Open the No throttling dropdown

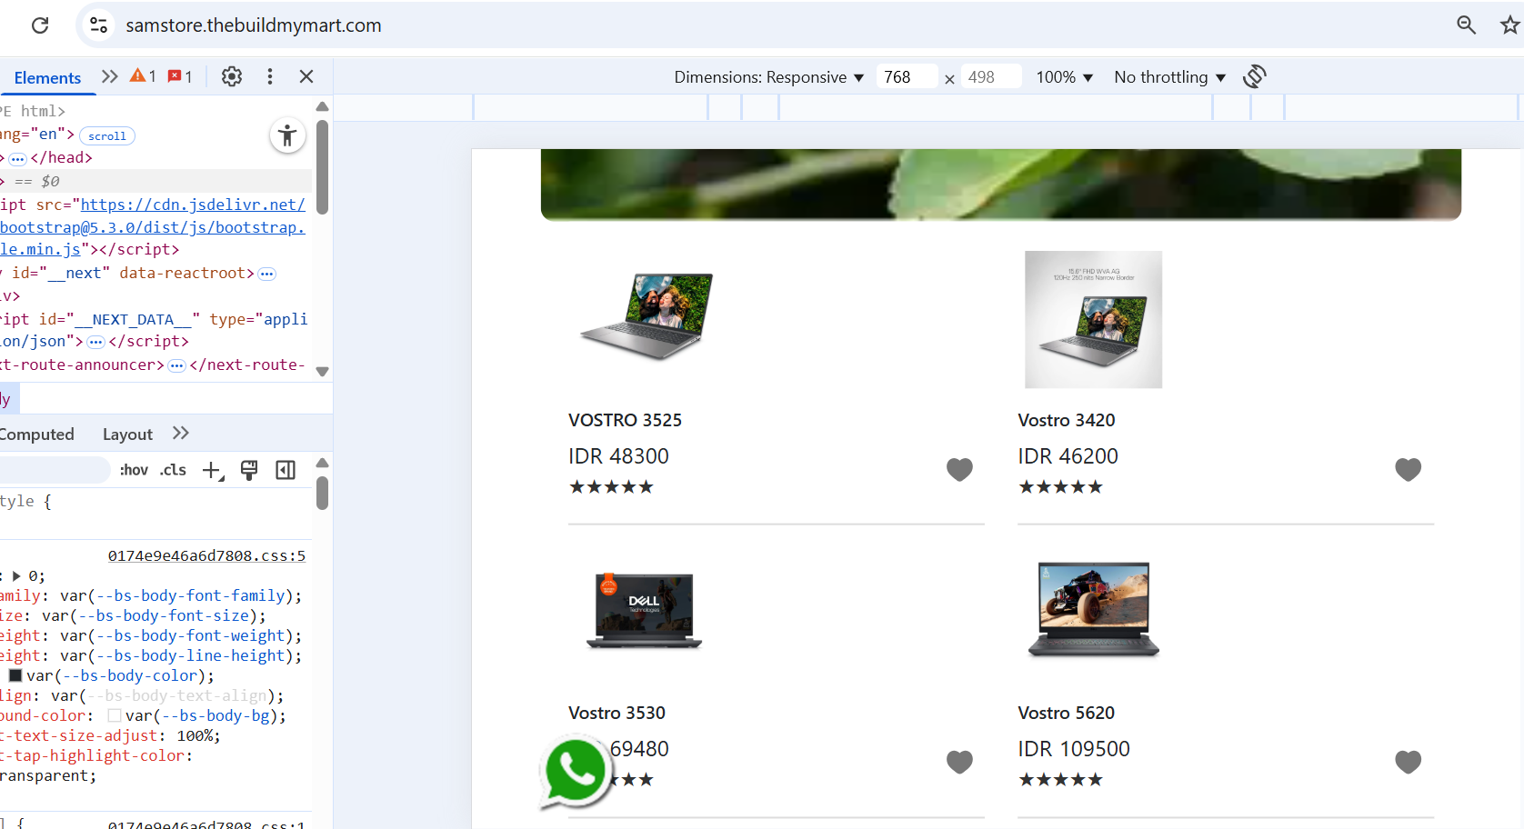click(1169, 77)
